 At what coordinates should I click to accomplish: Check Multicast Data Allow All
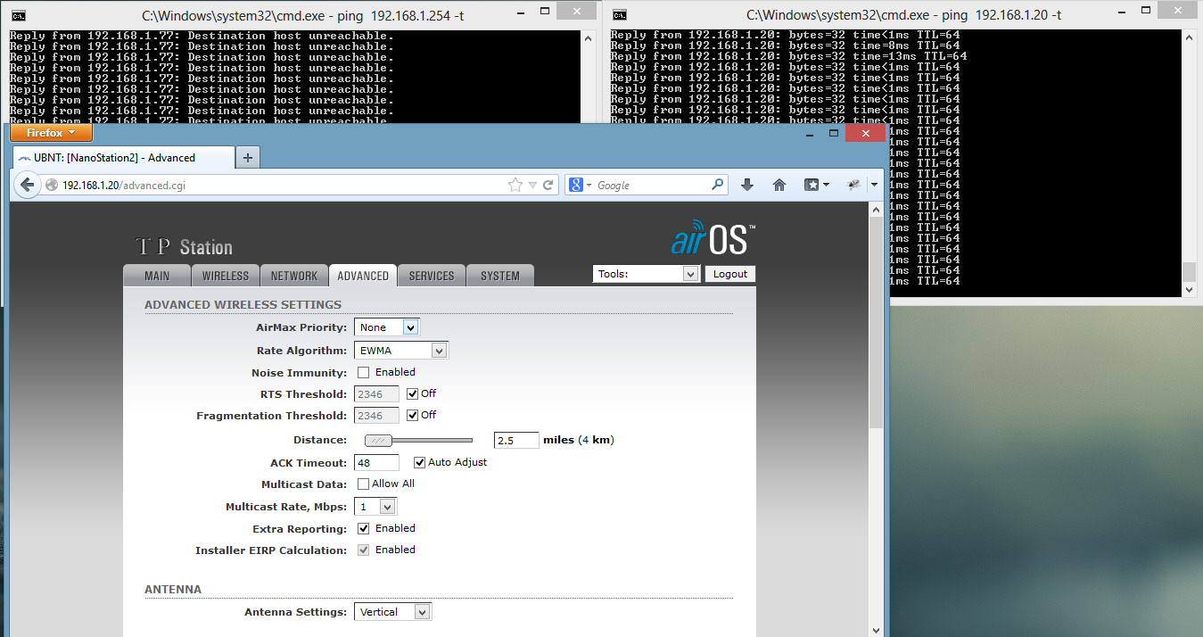363,484
